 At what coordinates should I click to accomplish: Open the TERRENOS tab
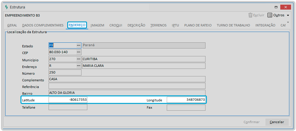159,25
